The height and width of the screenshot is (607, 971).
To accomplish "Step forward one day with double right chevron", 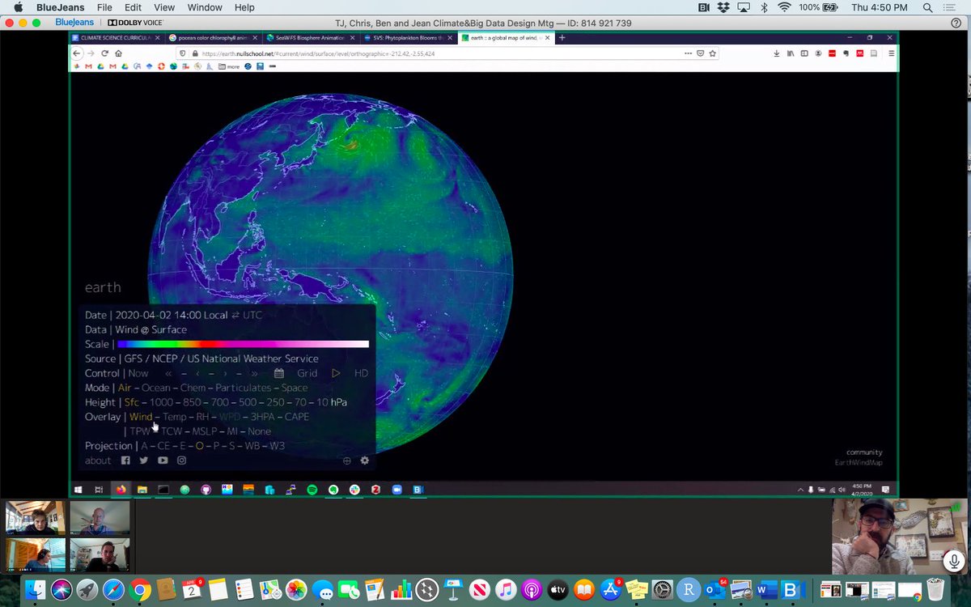I will coord(255,373).
